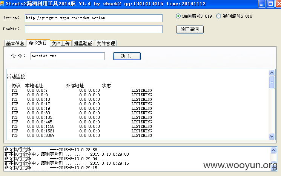Click local address 0.0.0.0:445
The image size is (281, 176).
pyautogui.click(x=40, y=122)
